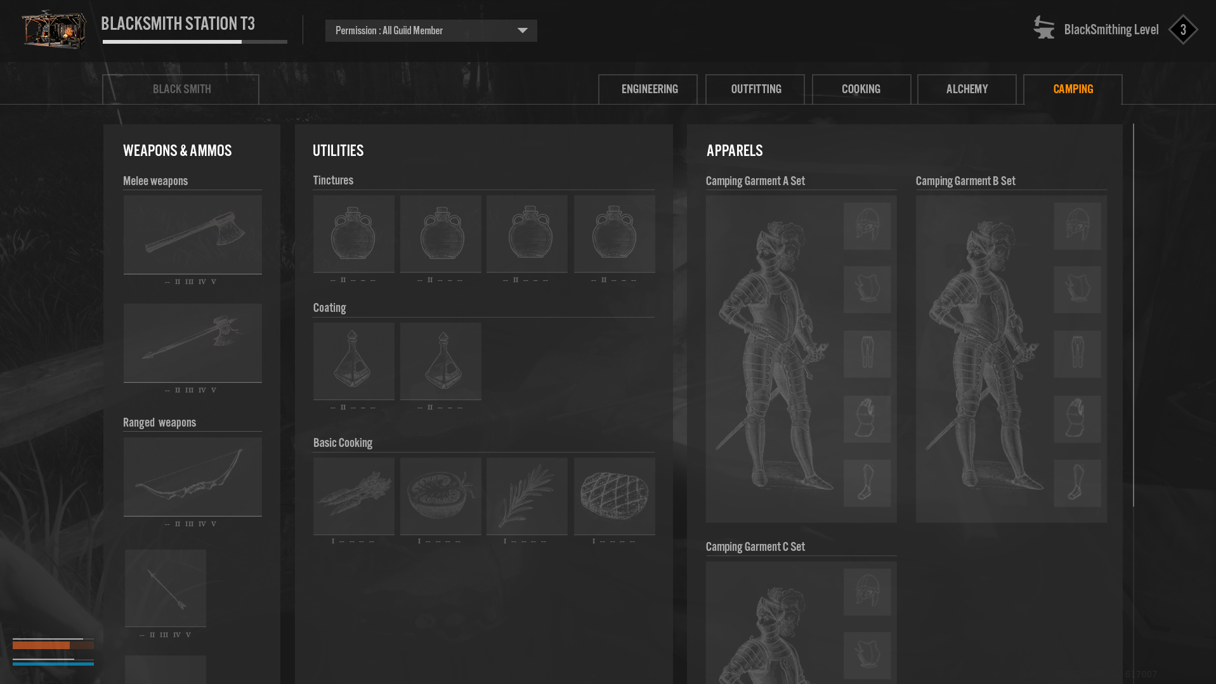The height and width of the screenshot is (684, 1216).
Task: Select the halberd polearm weapon
Action: click(192, 343)
